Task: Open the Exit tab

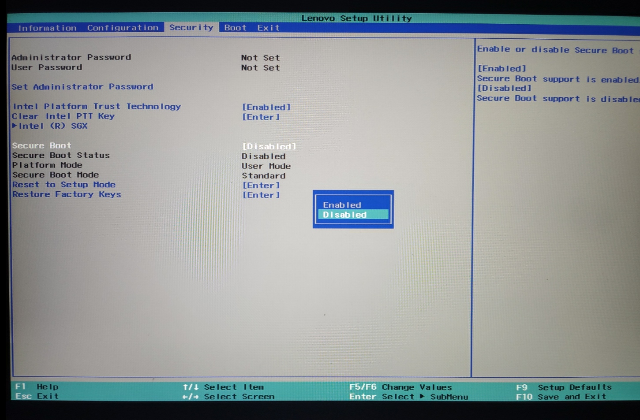Action: tap(268, 28)
